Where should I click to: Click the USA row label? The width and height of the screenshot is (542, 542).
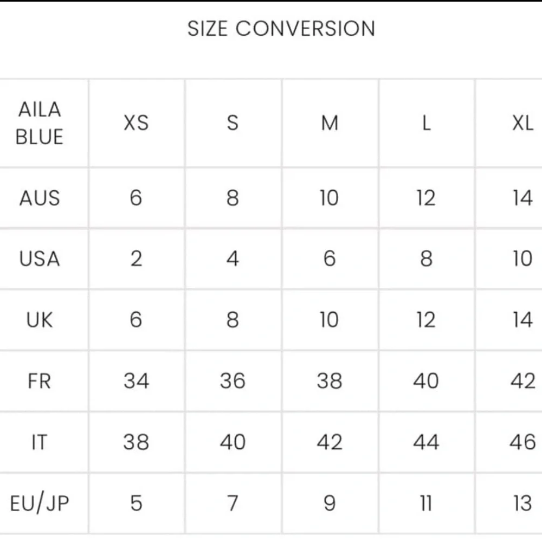pyautogui.click(x=40, y=259)
